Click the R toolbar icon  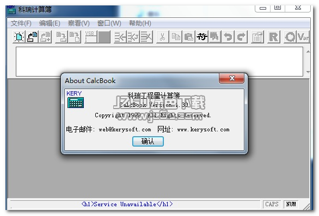click(274, 37)
